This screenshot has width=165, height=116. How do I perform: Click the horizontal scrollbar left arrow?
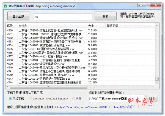[8, 87]
